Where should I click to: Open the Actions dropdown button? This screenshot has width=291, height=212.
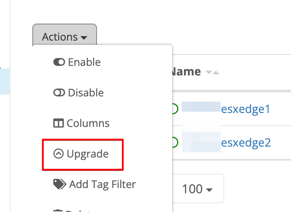point(64,37)
